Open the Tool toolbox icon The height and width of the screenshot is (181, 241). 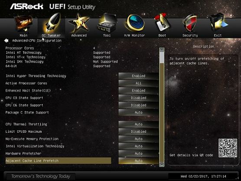(x=107, y=23)
